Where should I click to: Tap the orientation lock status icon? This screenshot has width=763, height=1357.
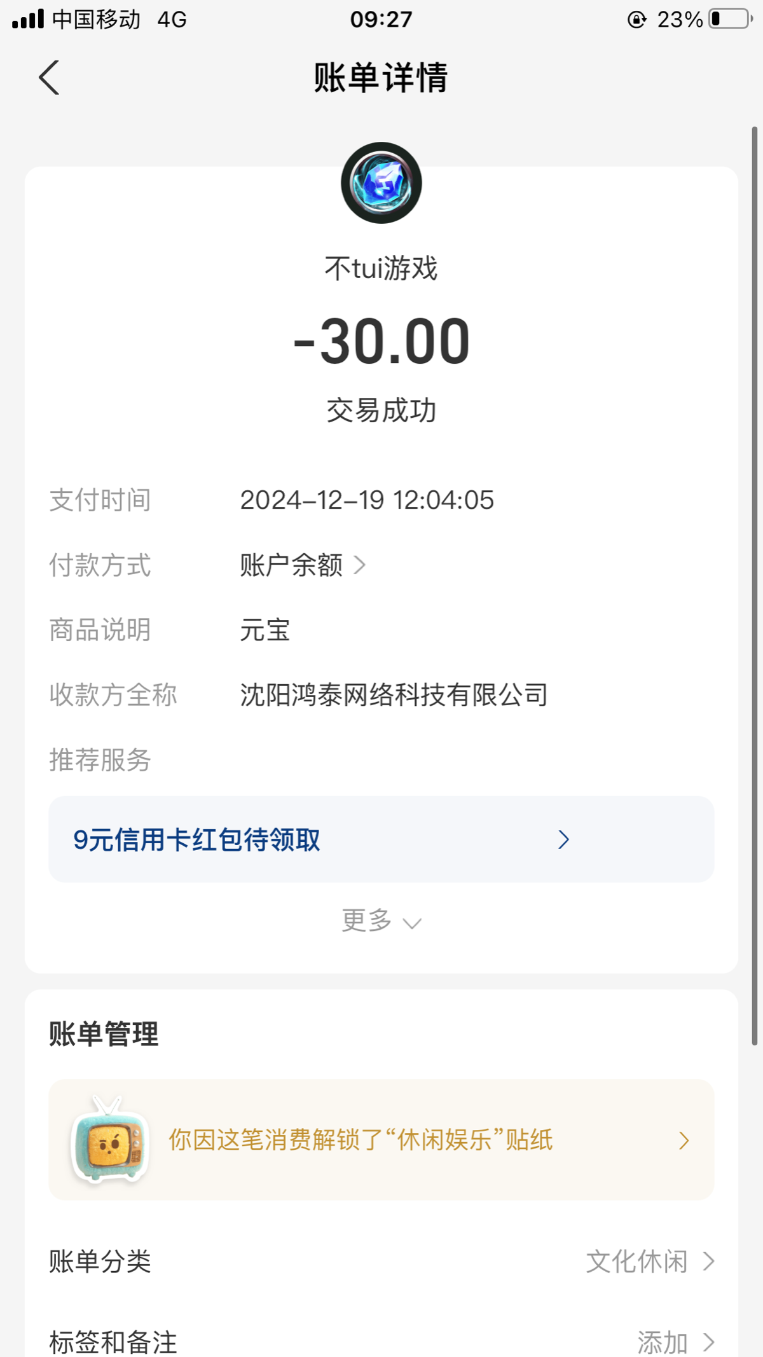636,20
